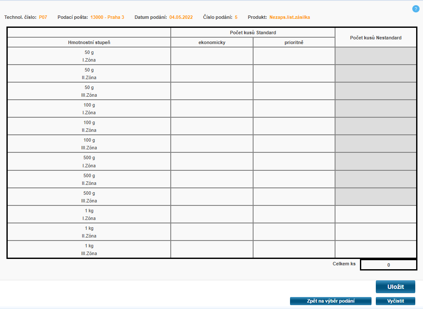Click prioritně field for 100 g II.Zóna
The image size is (423, 309).
[x=294, y=126]
